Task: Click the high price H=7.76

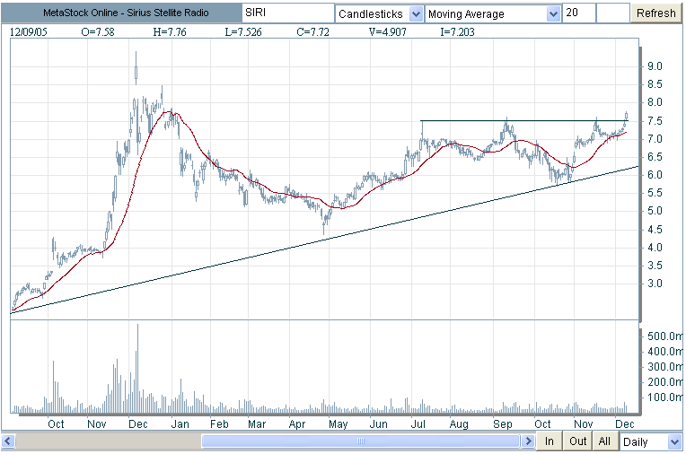Action: (x=170, y=32)
